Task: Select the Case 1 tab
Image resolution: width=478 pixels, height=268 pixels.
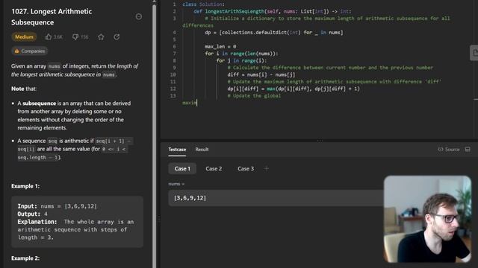Action: tap(182, 169)
